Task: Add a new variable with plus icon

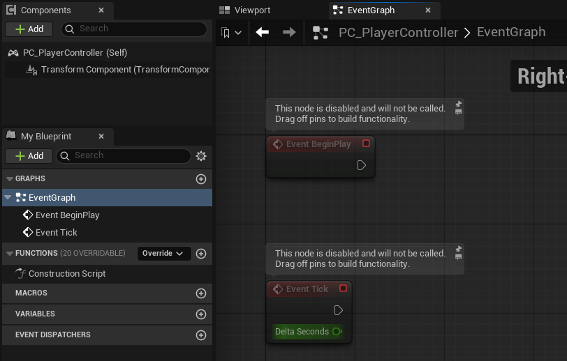Action: pos(201,314)
